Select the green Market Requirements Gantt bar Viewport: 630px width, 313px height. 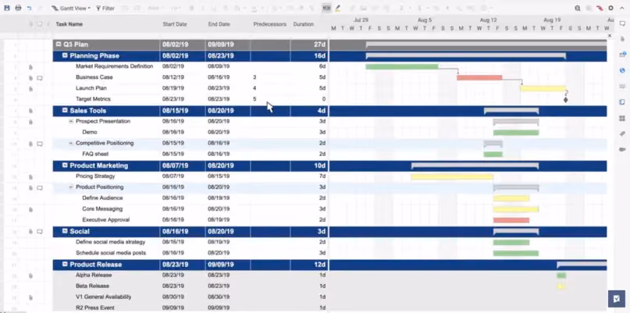(402, 66)
